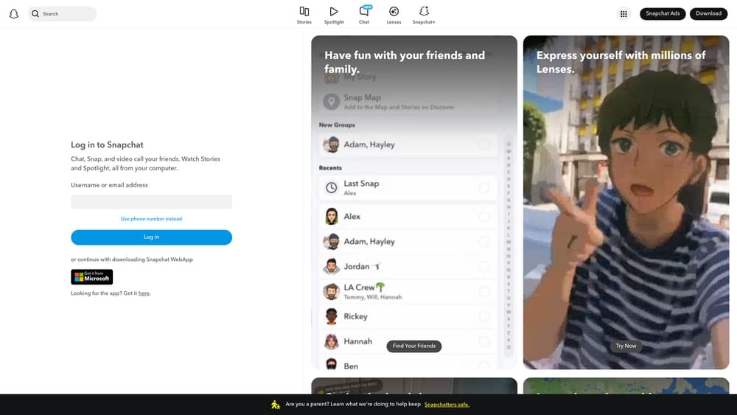Click Use phone number instead link
Image resolution: width=737 pixels, height=415 pixels.
pyautogui.click(x=151, y=219)
